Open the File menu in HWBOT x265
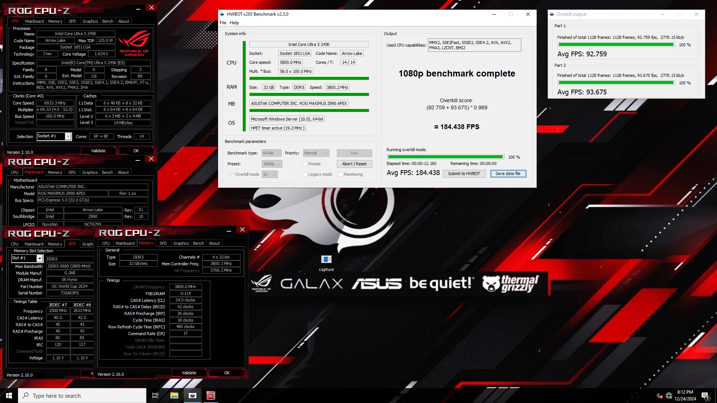The image size is (717, 403). coord(223,23)
